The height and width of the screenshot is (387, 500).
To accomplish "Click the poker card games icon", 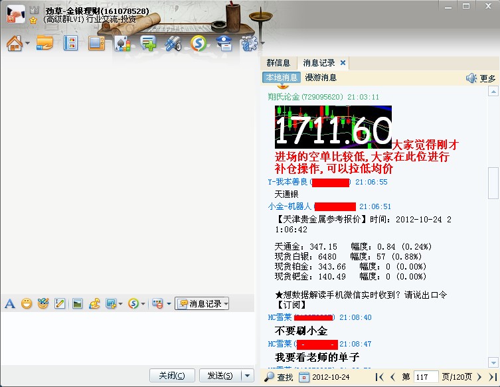I will click(122, 44).
